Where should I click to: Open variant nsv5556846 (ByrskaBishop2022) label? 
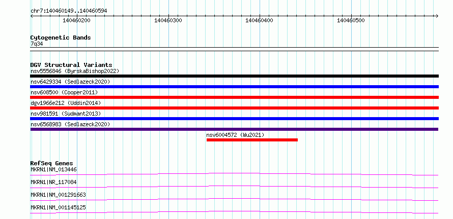tap(75, 71)
